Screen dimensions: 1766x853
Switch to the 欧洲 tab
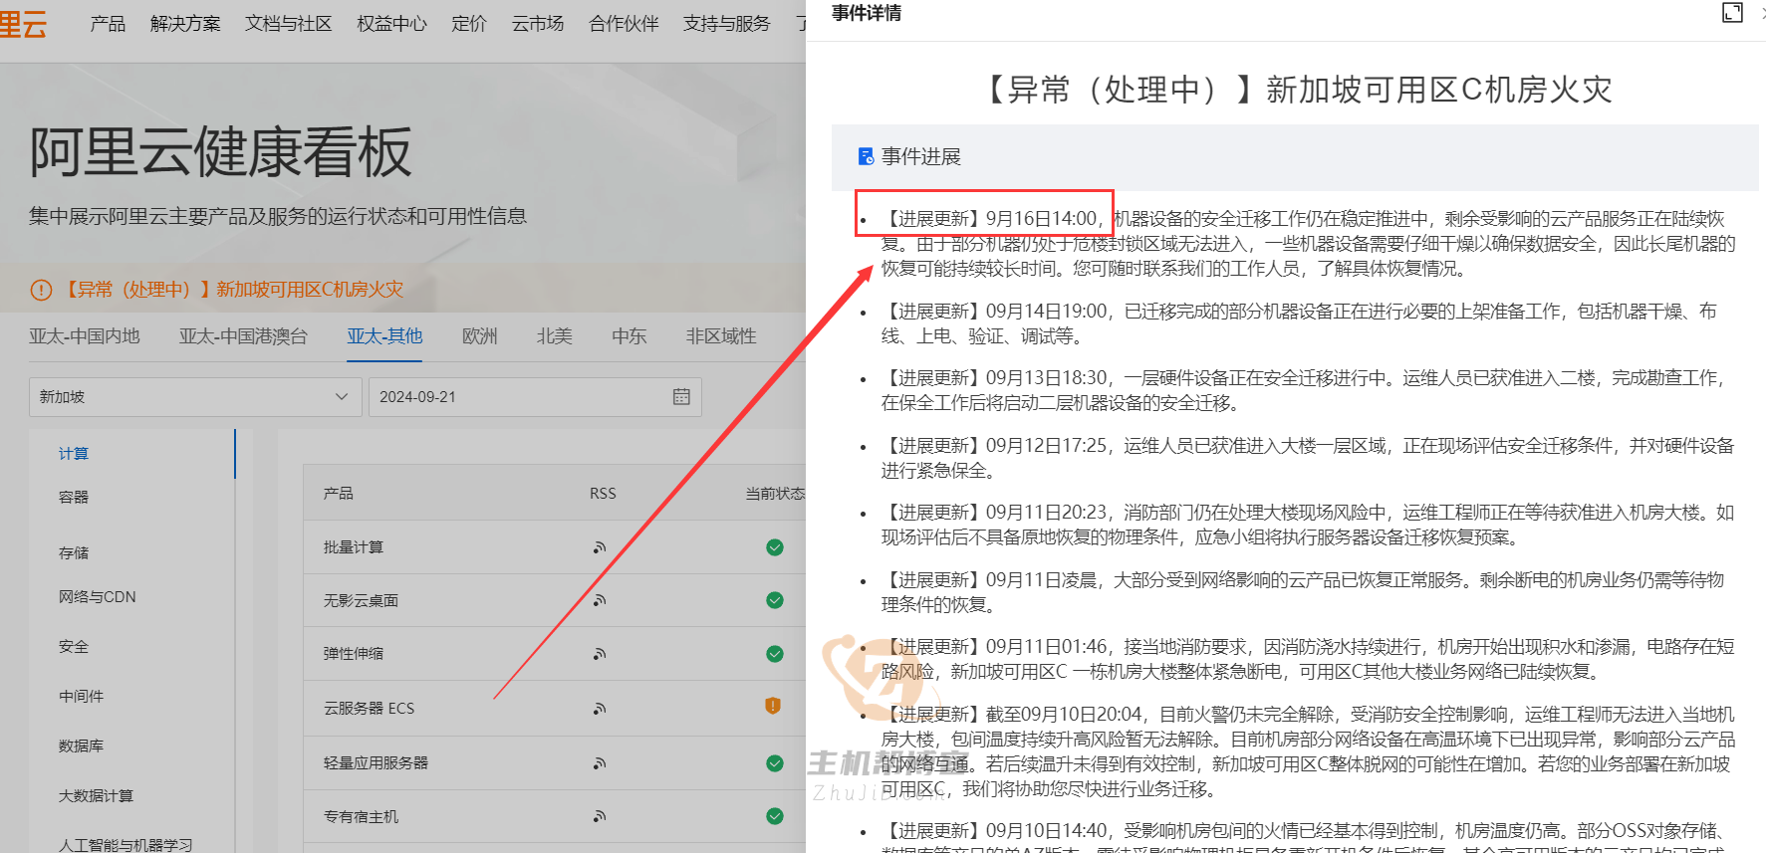pyautogui.click(x=480, y=336)
